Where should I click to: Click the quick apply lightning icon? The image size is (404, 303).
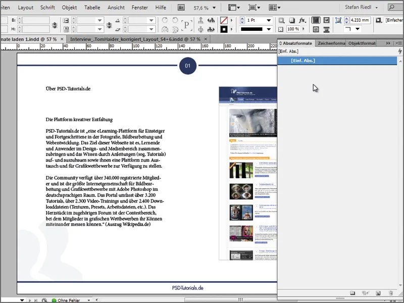coord(400,52)
